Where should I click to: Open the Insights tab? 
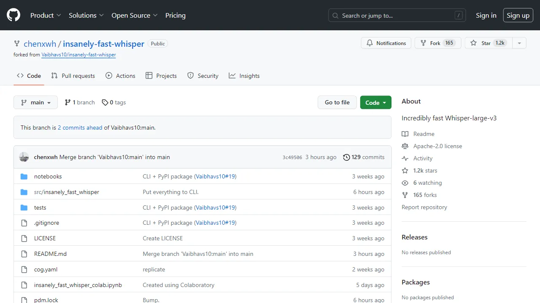(244, 76)
